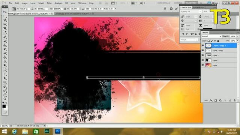Select the Paint Bucket tool
This screenshot has height=135, width=240.
[x=5, y=57]
